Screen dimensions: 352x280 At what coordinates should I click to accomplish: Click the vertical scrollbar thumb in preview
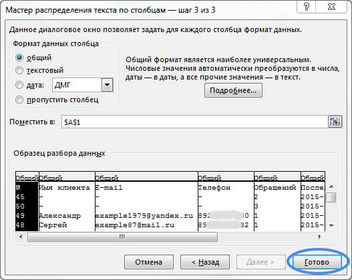click(x=331, y=198)
